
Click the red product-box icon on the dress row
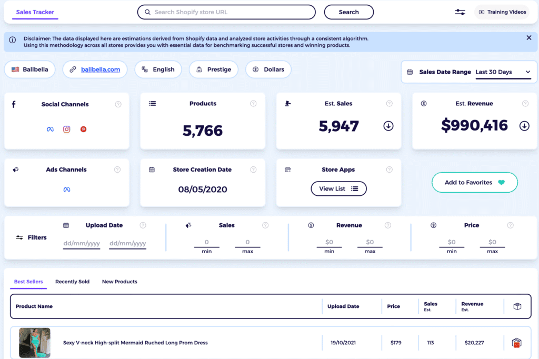coord(517,342)
